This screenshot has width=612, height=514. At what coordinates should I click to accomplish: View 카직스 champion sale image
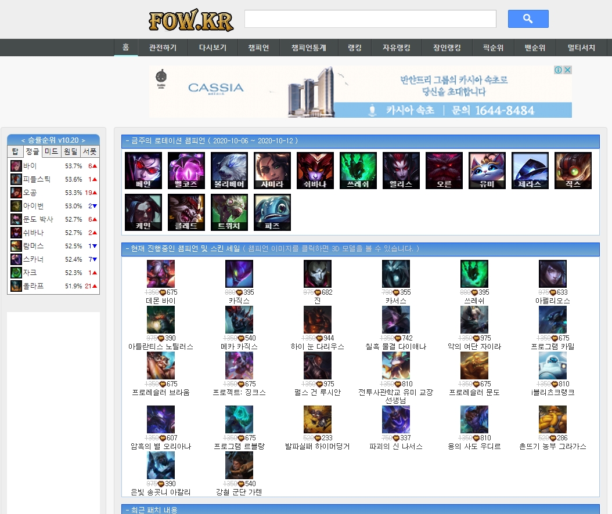[239, 274]
